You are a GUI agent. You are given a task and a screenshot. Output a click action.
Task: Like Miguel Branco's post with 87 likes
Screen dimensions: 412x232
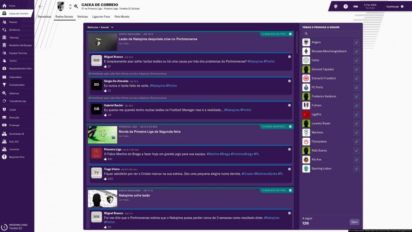pyautogui.click(x=105, y=66)
